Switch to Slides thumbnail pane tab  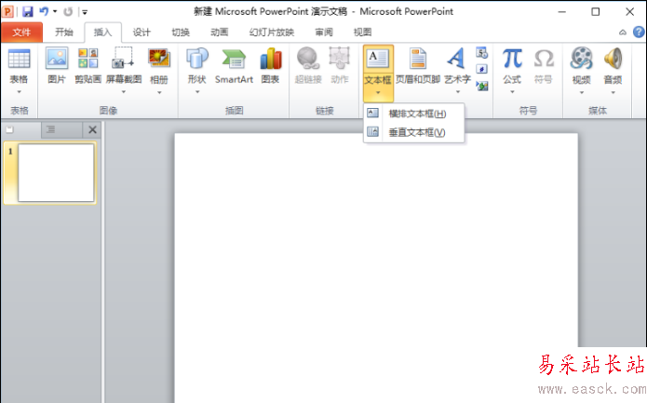click(20, 129)
